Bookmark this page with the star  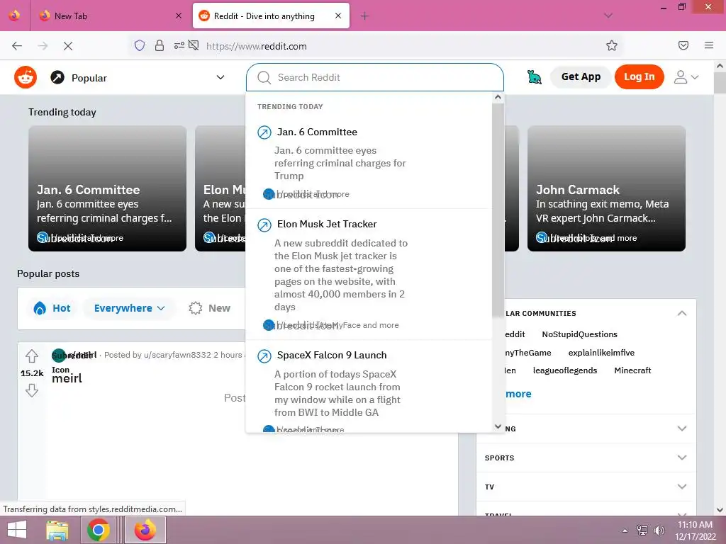tap(612, 45)
